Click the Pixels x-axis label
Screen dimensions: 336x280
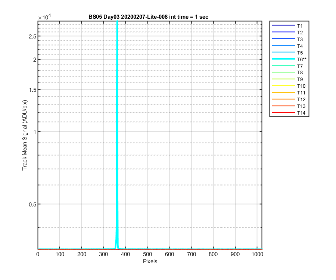[150, 261]
